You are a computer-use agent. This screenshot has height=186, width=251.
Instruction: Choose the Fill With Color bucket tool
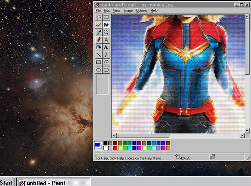106,25
